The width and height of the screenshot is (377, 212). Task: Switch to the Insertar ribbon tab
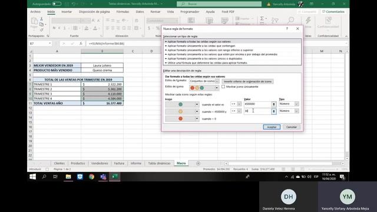click(67, 12)
